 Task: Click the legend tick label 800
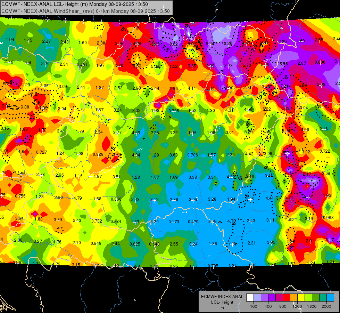pyautogui.click(x=283, y=306)
